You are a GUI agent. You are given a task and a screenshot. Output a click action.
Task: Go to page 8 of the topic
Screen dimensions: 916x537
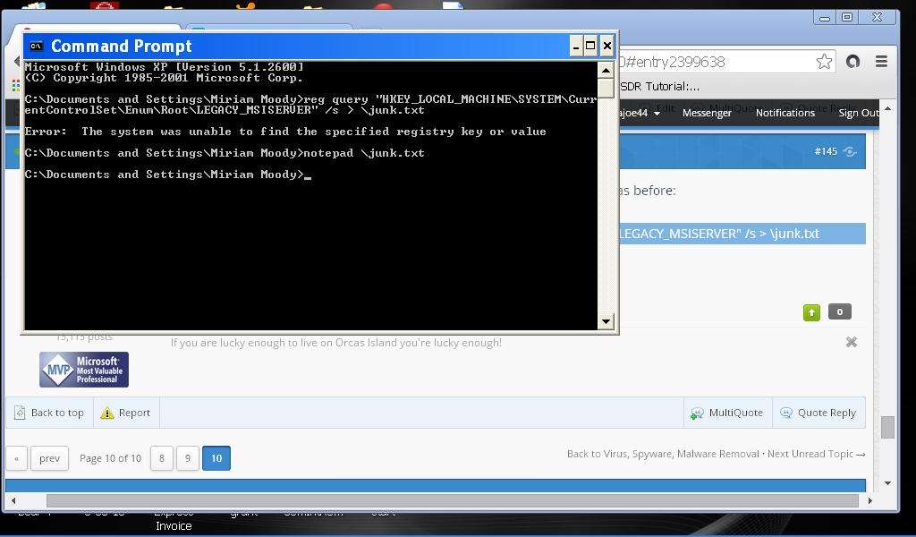click(162, 458)
